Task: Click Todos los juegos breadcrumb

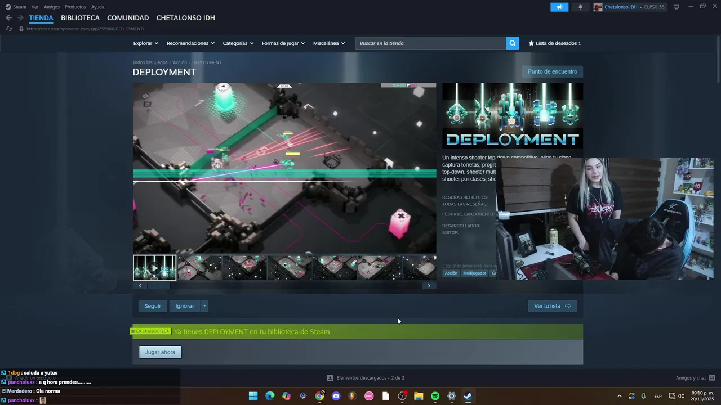Action: point(150,62)
